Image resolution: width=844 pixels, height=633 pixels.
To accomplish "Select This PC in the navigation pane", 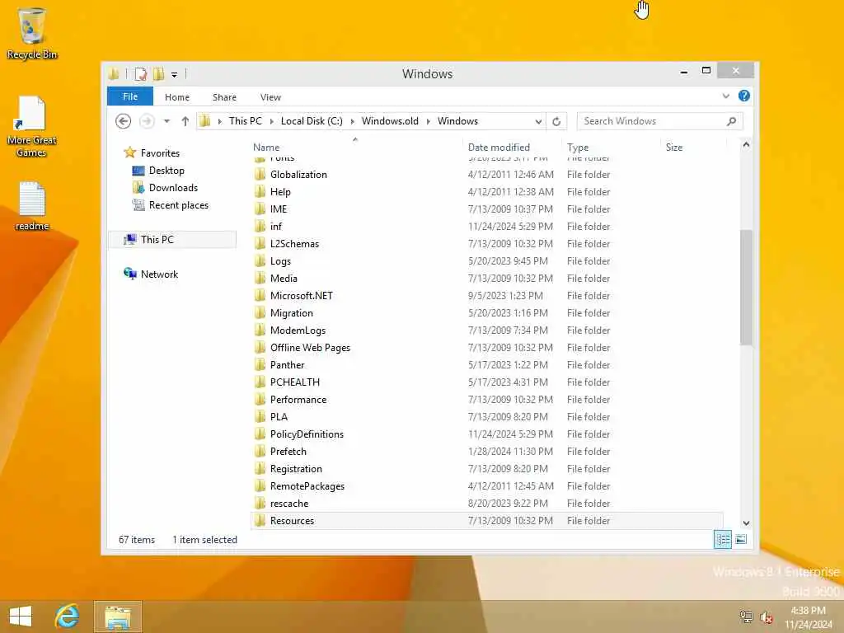I will point(172,240).
